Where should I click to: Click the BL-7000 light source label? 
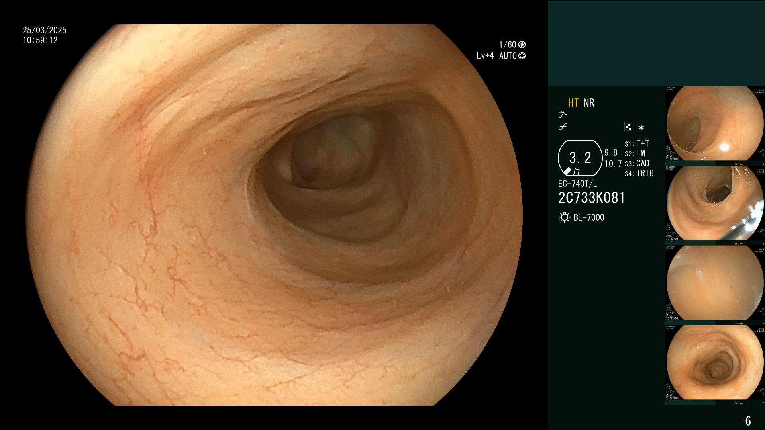589,217
